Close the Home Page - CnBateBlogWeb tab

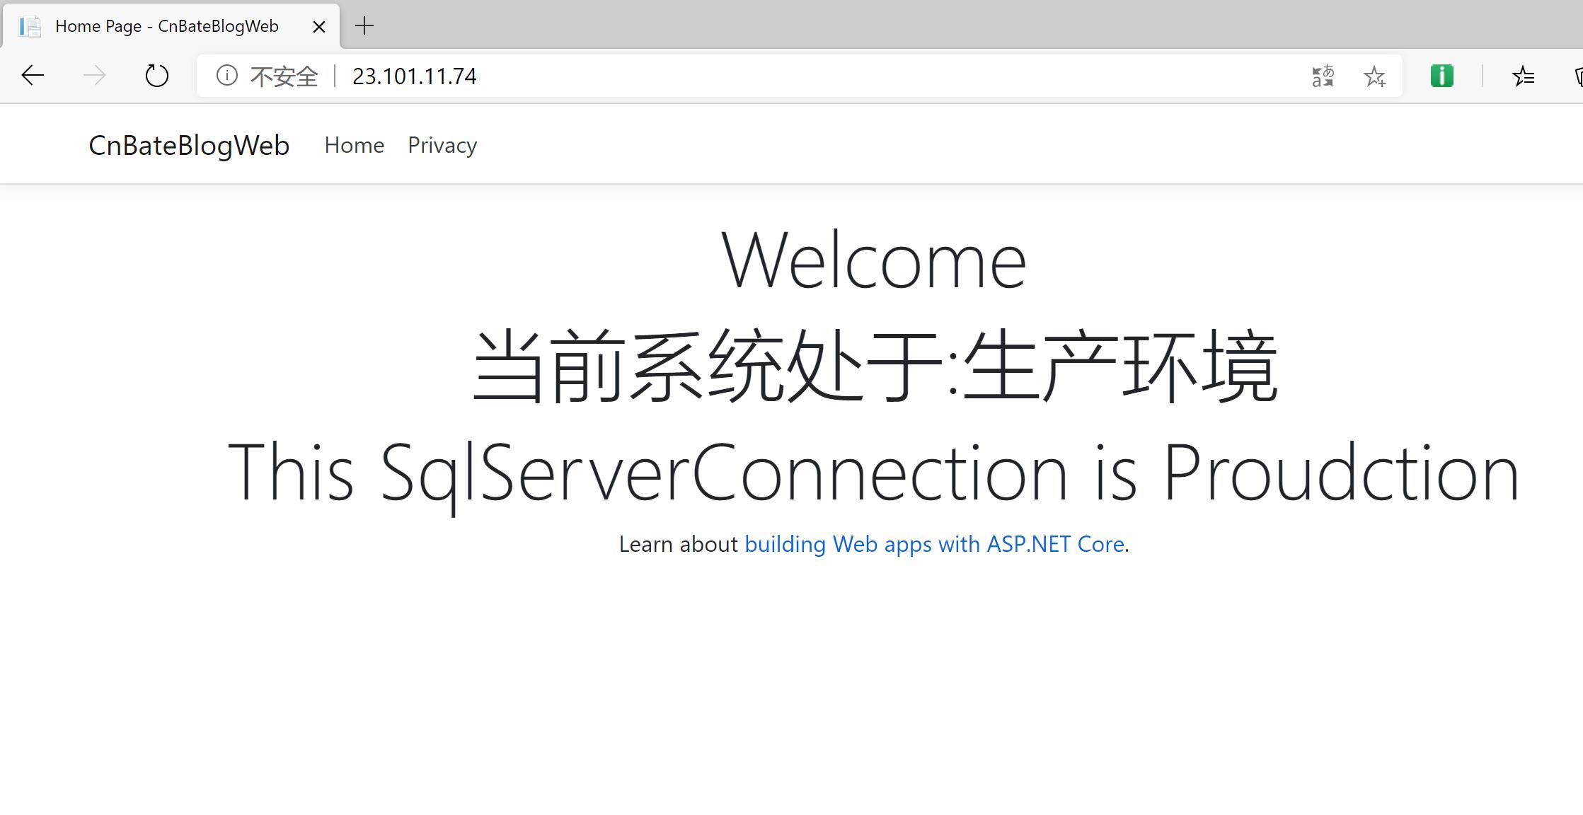point(318,25)
